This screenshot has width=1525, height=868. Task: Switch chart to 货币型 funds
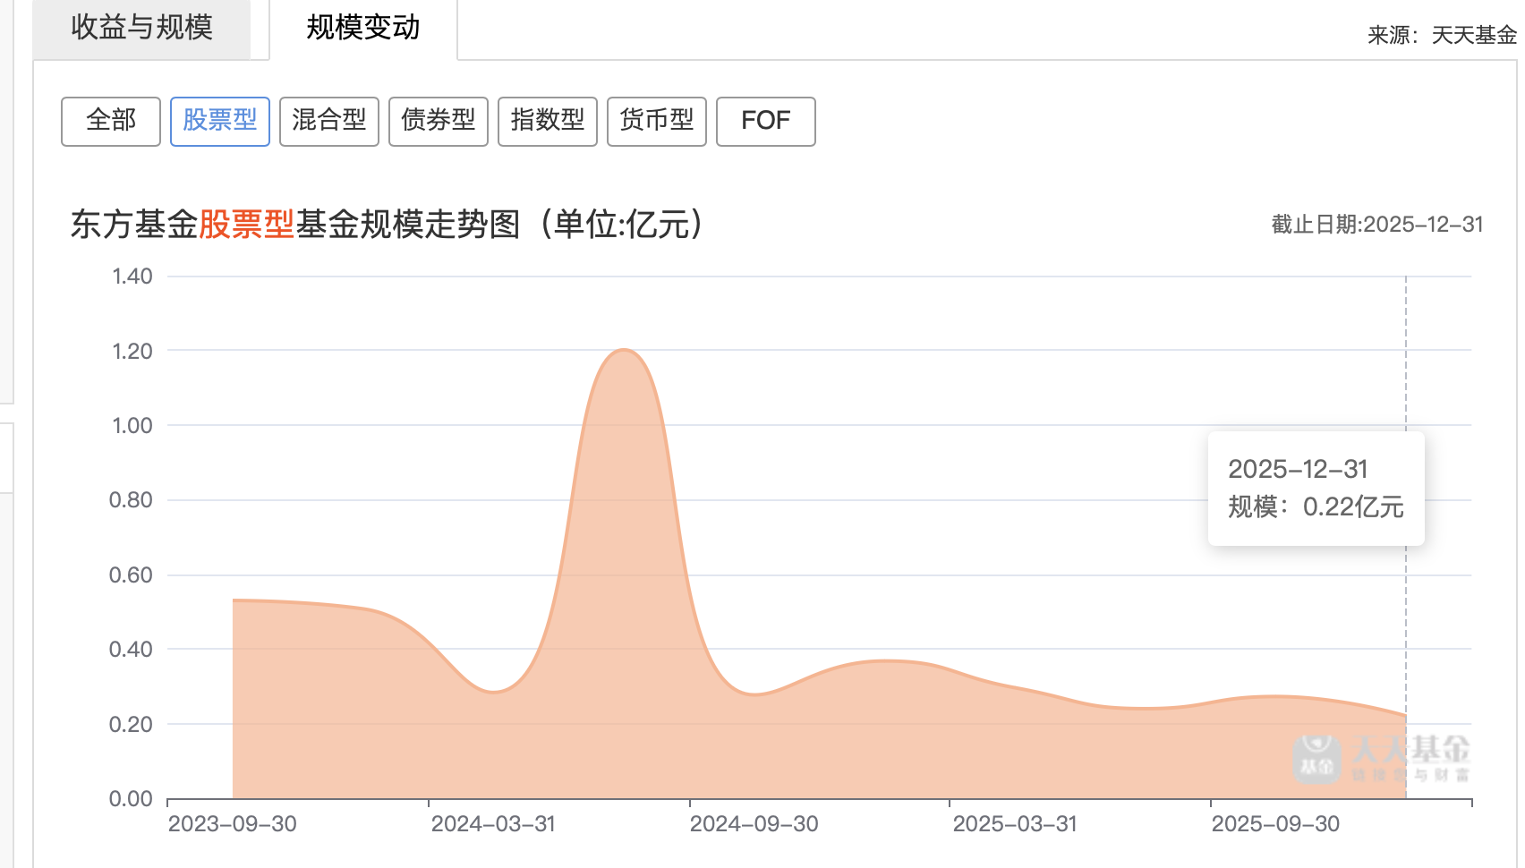pos(657,121)
